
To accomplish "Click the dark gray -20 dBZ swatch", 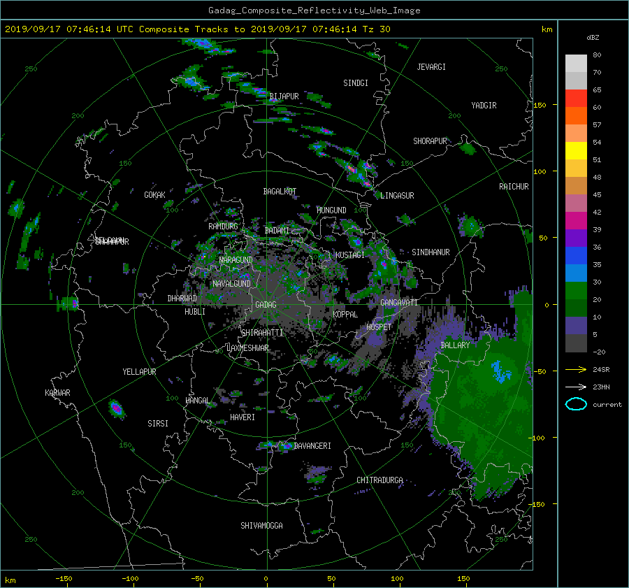I will 576,343.
